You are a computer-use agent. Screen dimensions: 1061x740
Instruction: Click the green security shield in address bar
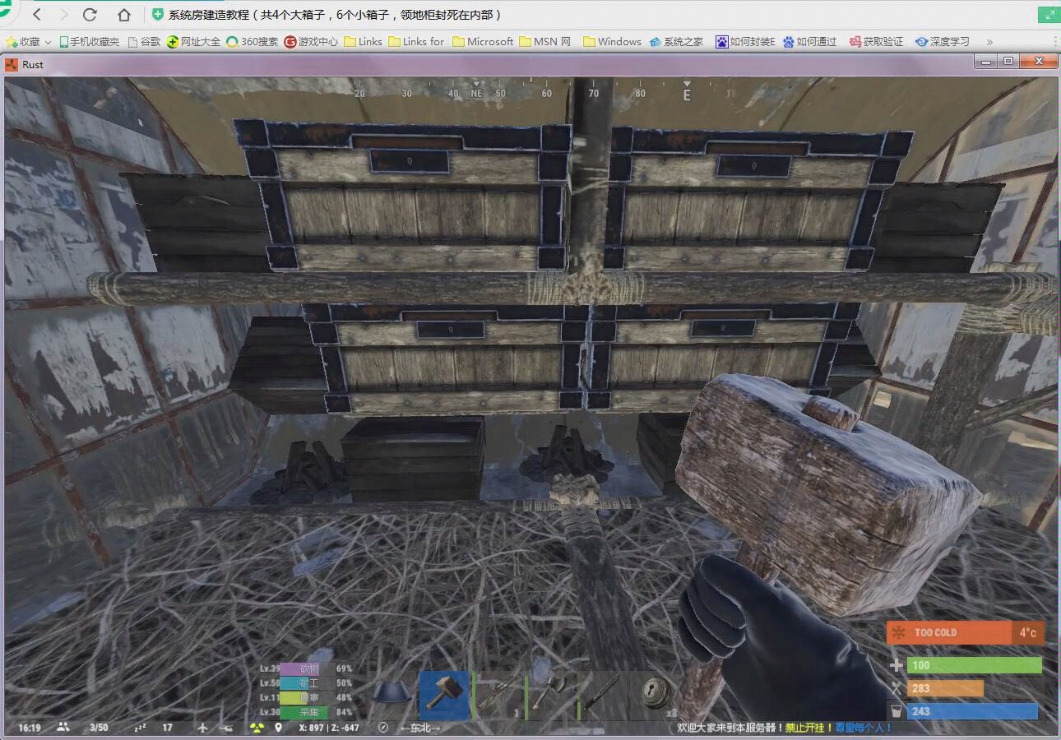click(x=158, y=15)
